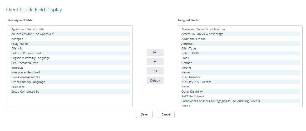Select Aboriginal/Torres Strait Islander assigned field
306x131 pixels.
[x=240, y=29]
